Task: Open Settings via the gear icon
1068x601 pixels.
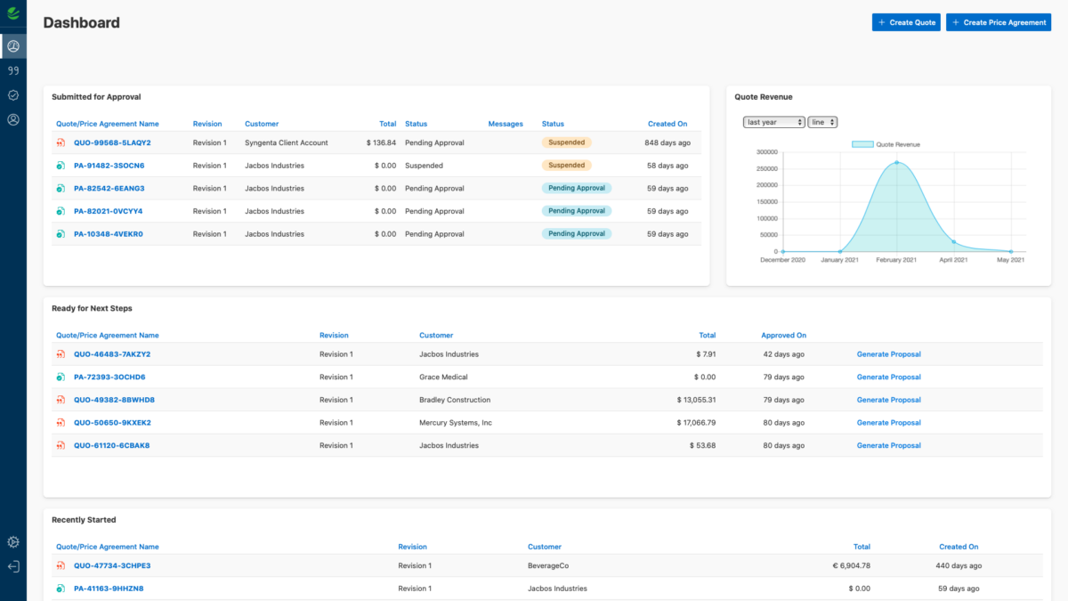Action: (13, 541)
